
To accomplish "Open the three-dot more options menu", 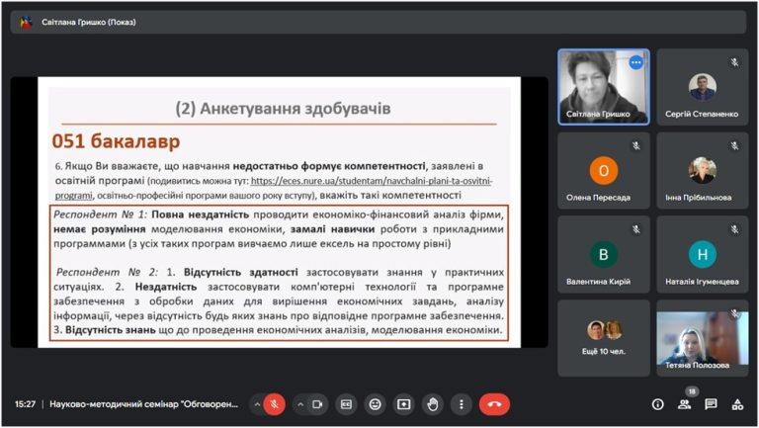I will [x=461, y=404].
